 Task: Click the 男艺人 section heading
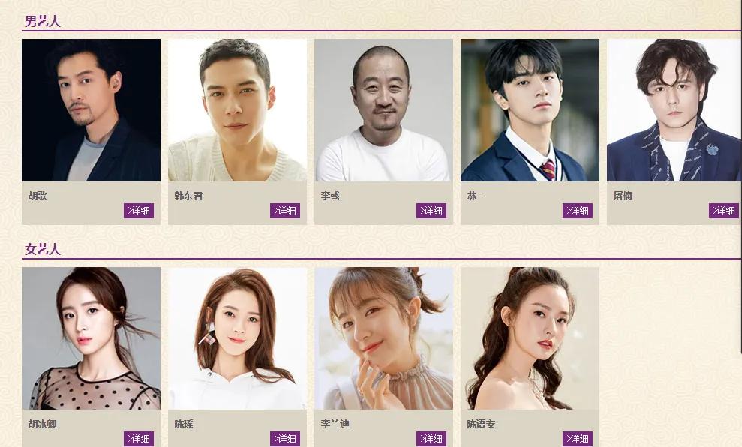[x=43, y=21]
